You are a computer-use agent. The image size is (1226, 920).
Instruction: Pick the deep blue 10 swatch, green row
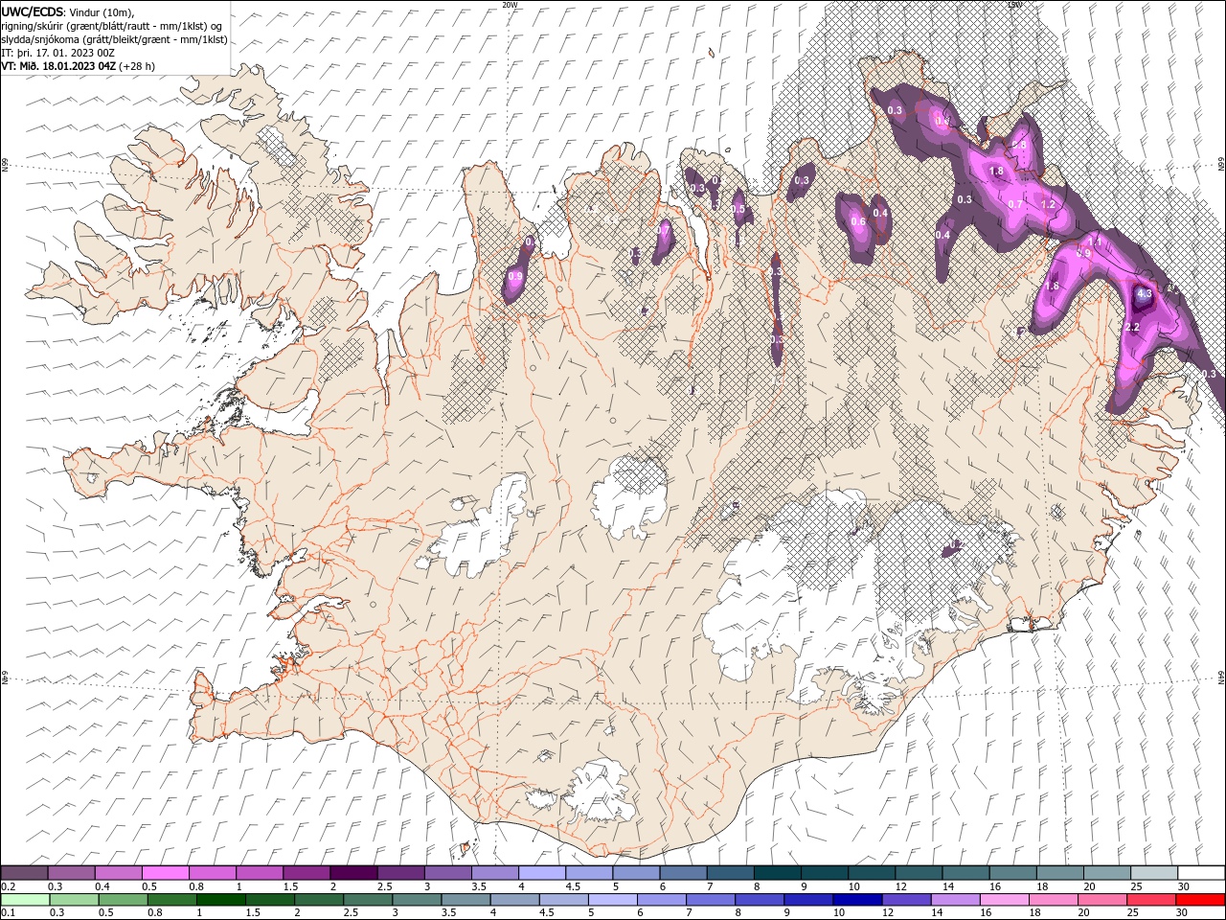click(x=856, y=900)
